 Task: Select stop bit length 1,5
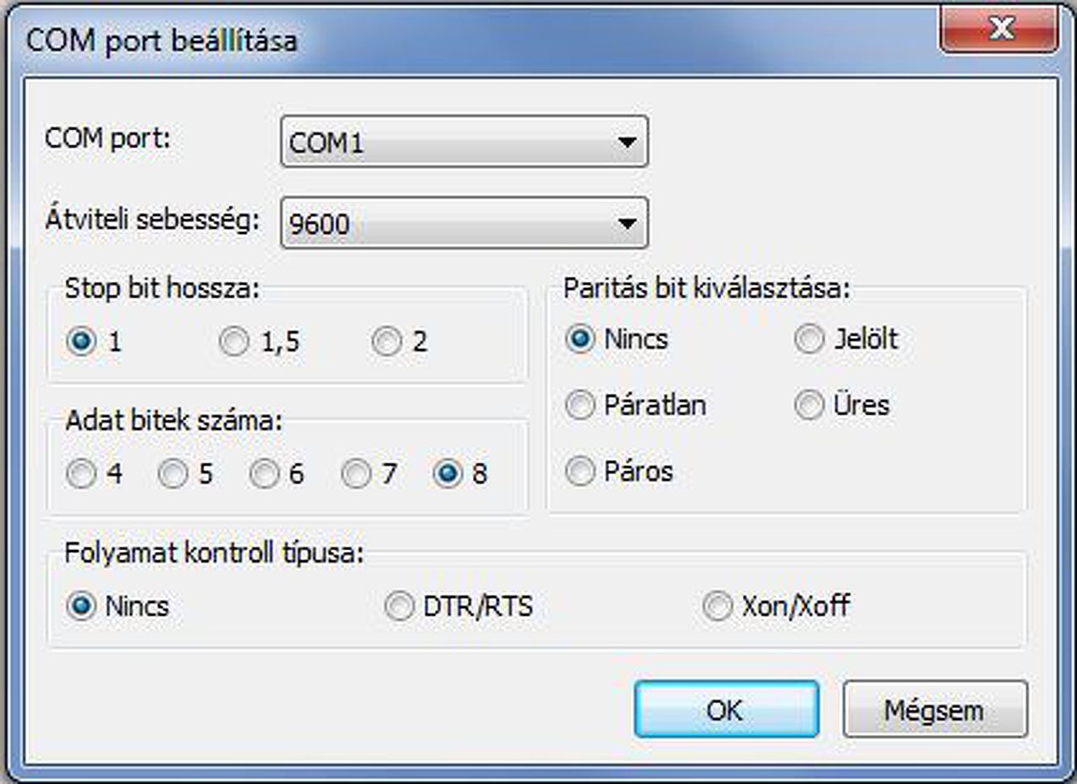pos(234,342)
